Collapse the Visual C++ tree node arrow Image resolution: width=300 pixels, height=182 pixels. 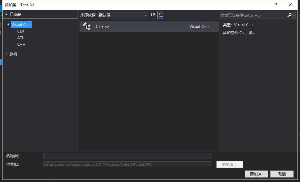click(8, 25)
